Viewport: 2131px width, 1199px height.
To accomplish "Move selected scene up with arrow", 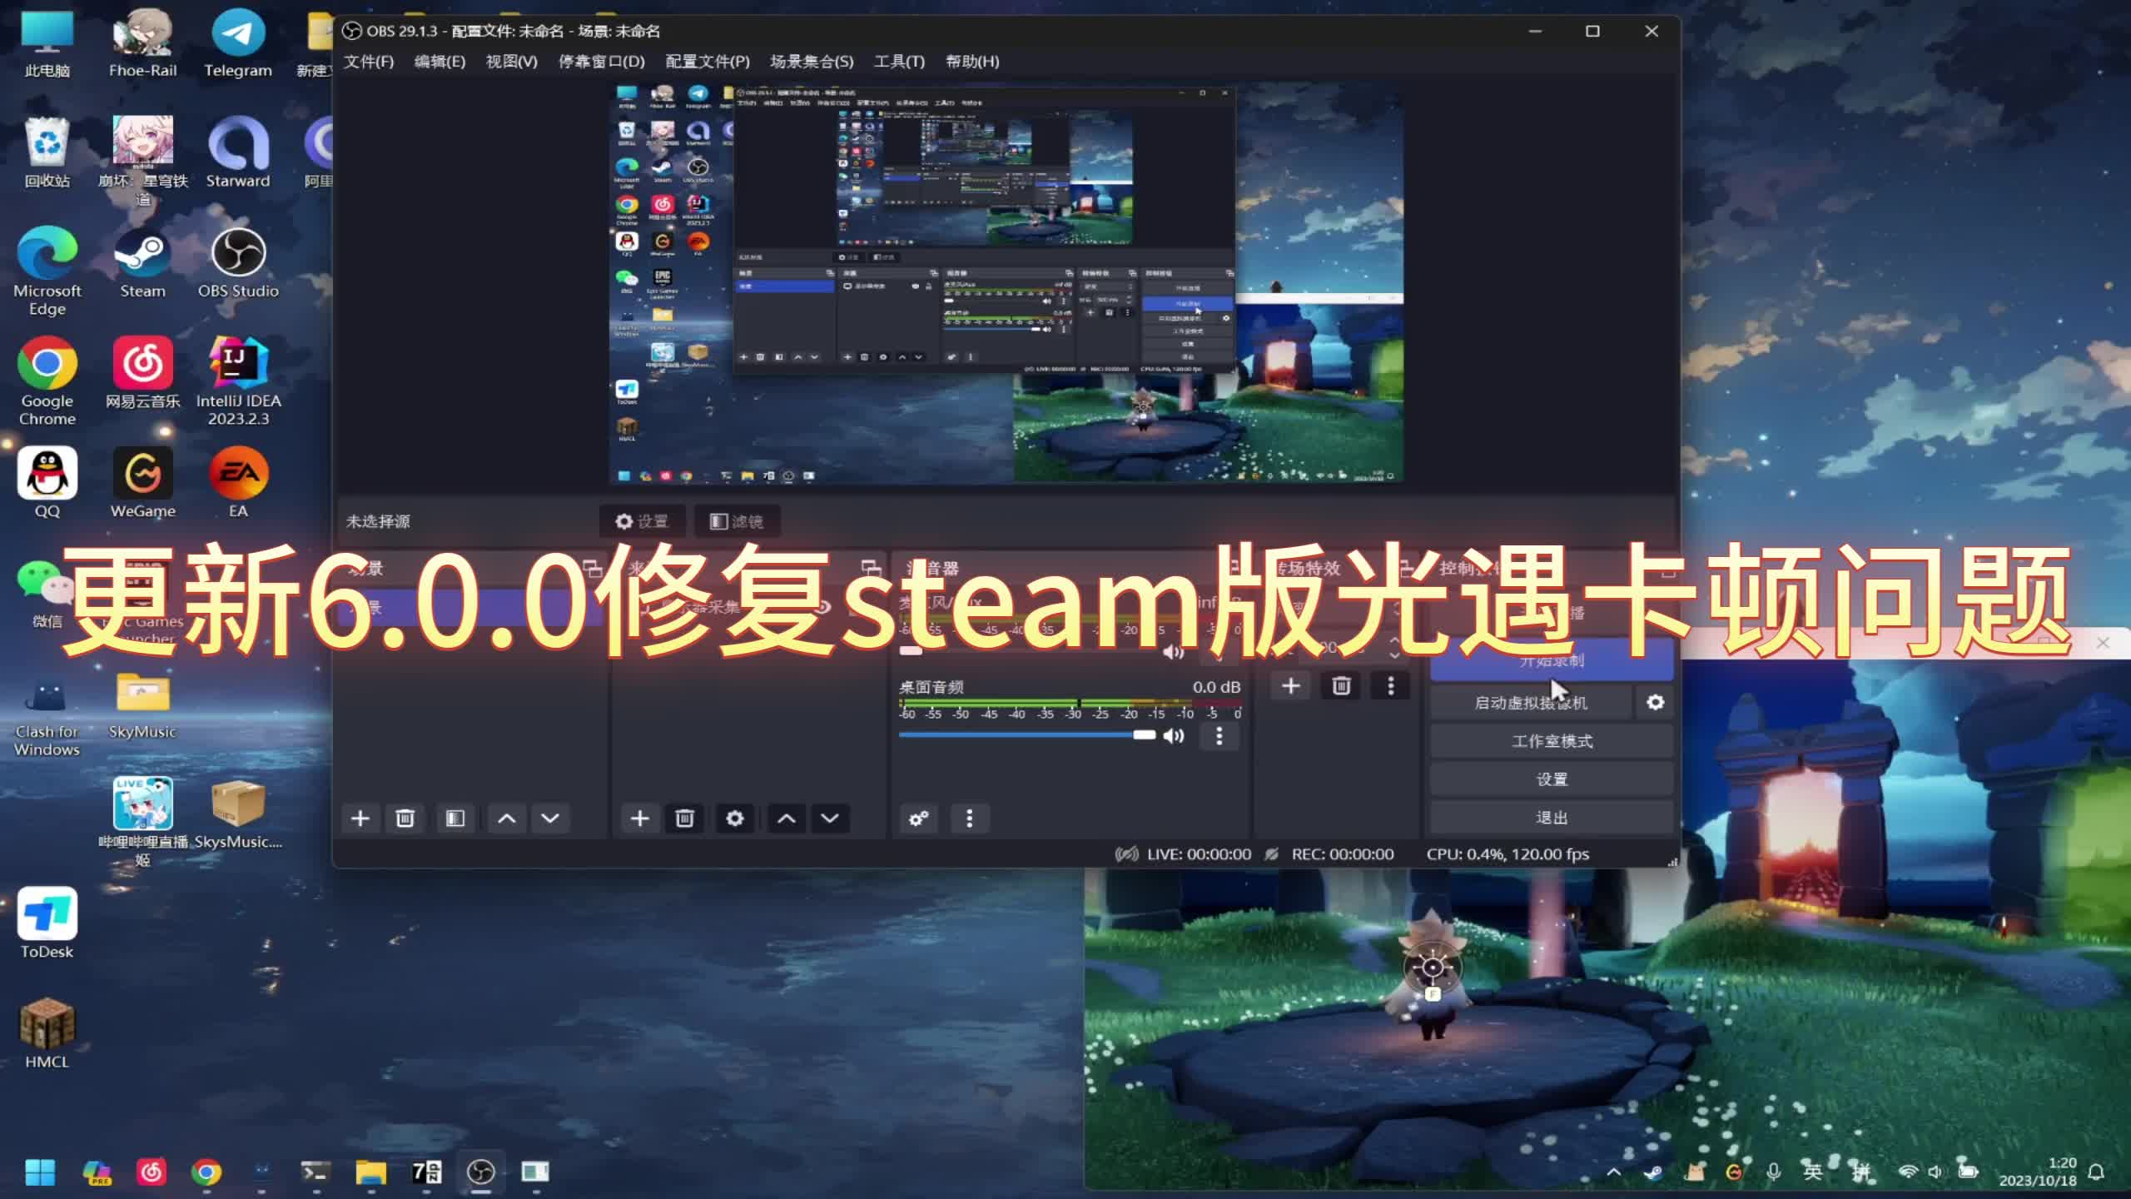I will tap(506, 818).
